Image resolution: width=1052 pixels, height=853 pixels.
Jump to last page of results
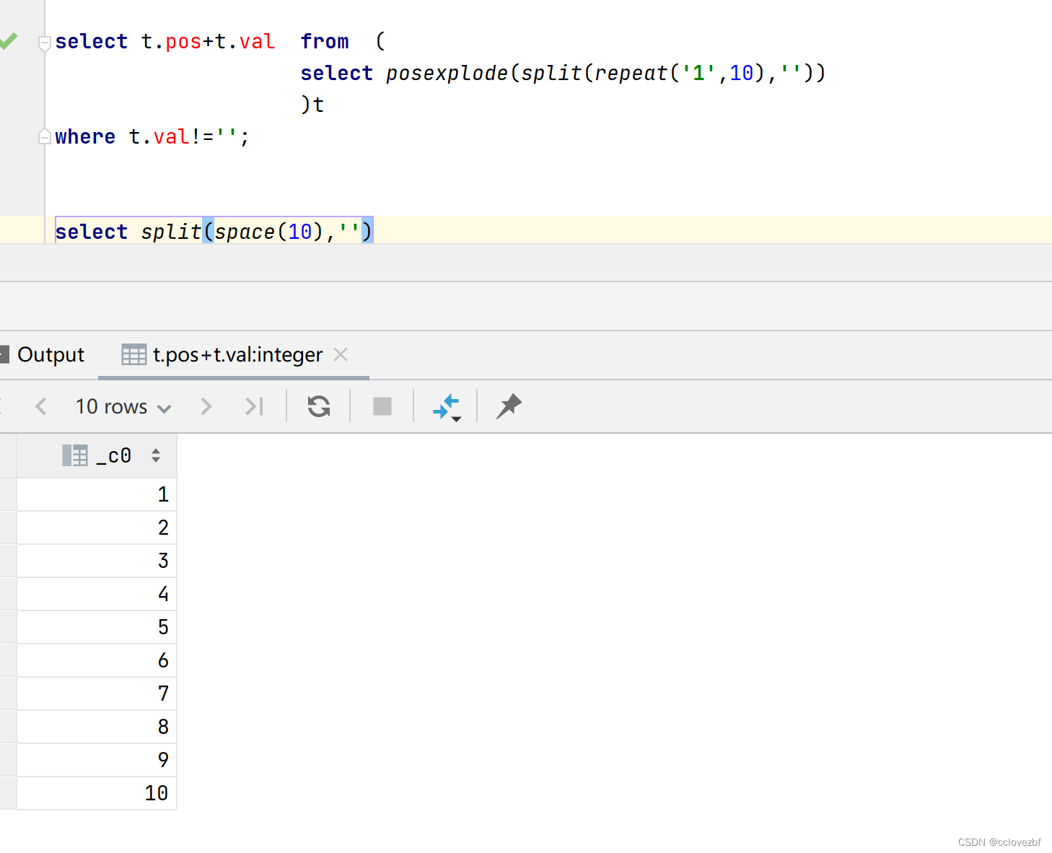pos(255,406)
